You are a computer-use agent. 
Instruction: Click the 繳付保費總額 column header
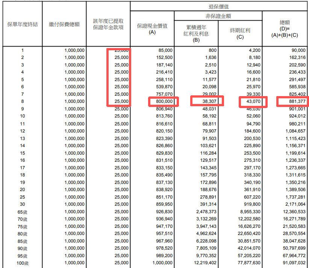point(64,25)
